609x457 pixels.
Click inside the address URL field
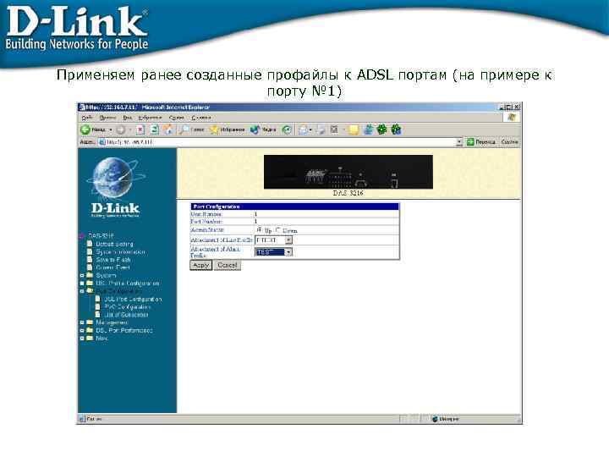point(277,142)
